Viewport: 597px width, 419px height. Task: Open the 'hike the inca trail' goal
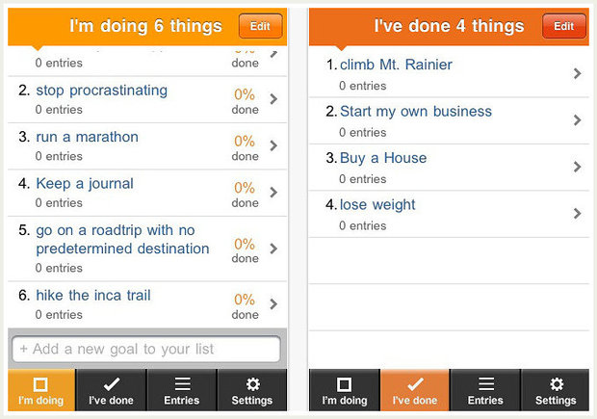[x=93, y=295]
